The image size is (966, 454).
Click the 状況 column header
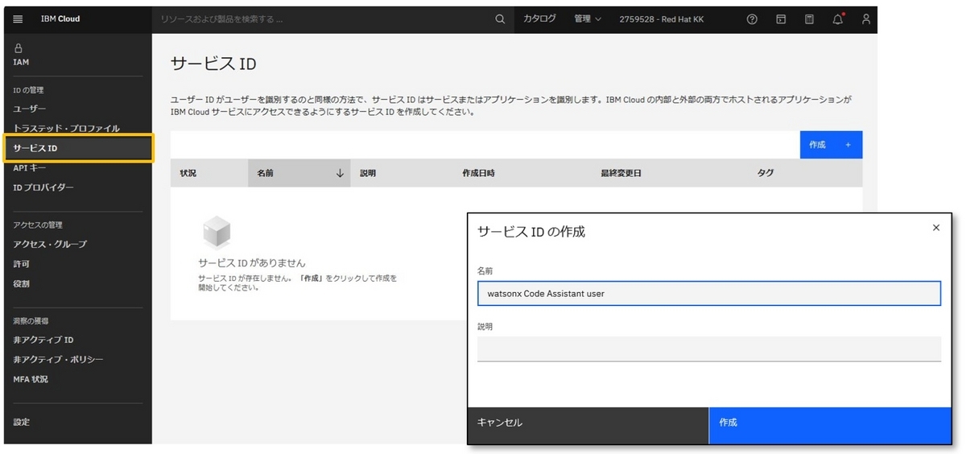pos(209,173)
